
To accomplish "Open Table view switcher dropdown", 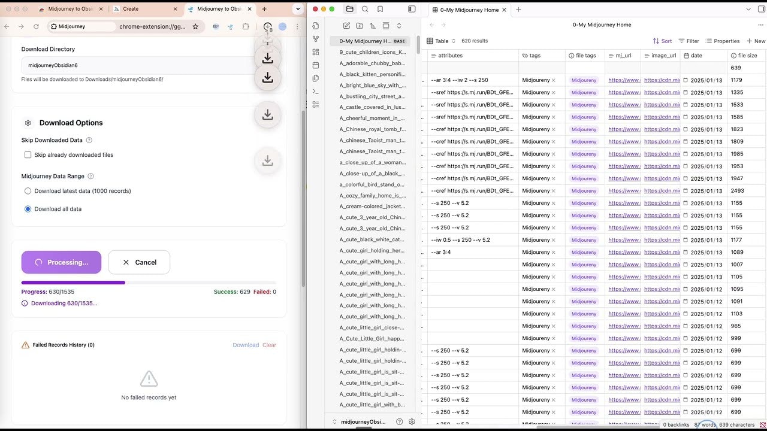I will pos(442,41).
